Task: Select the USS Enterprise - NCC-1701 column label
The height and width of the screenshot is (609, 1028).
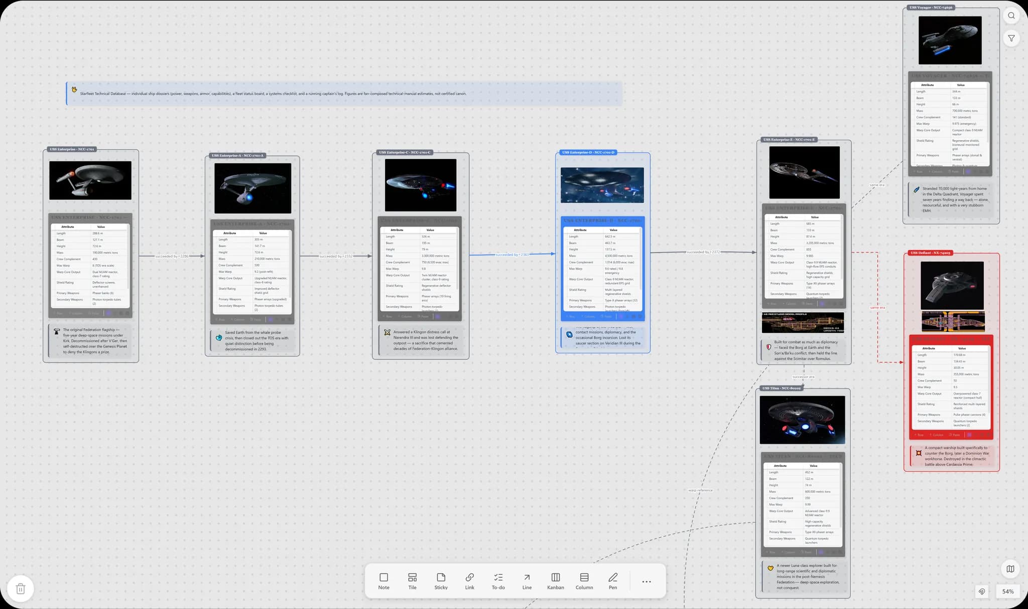Action: (72, 149)
